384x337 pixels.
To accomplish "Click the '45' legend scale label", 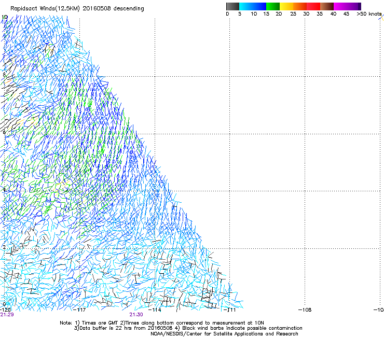I will [346, 14].
